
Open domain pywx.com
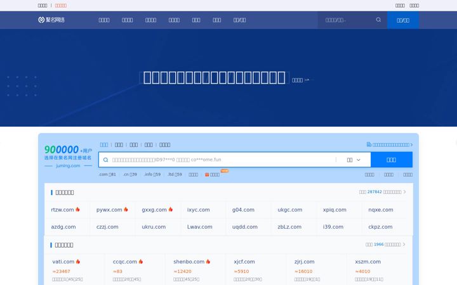[x=109, y=210]
